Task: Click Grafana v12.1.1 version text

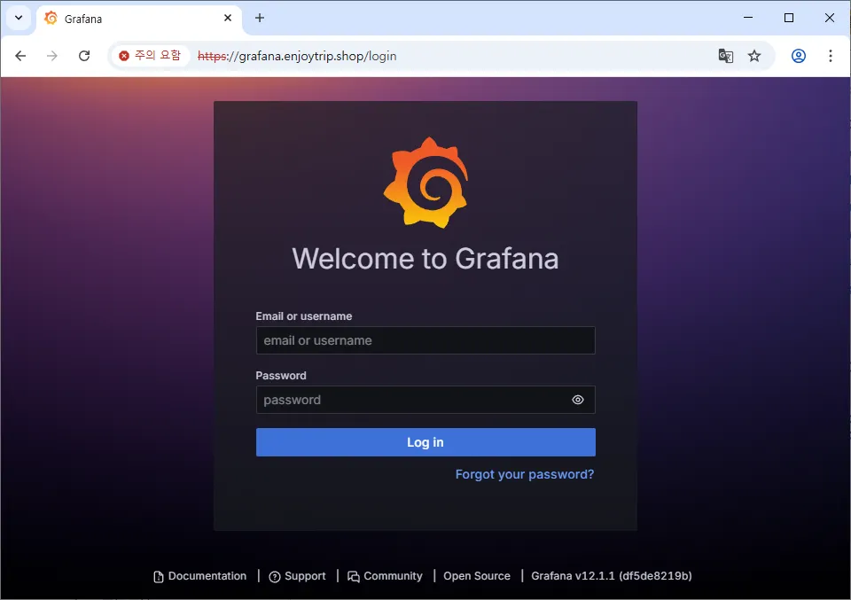Action: tap(611, 576)
